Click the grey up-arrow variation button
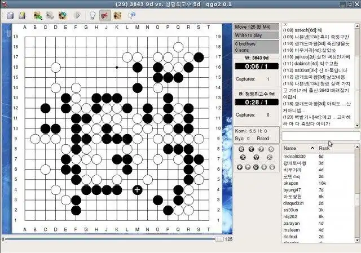The width and height of the screenshot is (361, 253). click(248, 167)
